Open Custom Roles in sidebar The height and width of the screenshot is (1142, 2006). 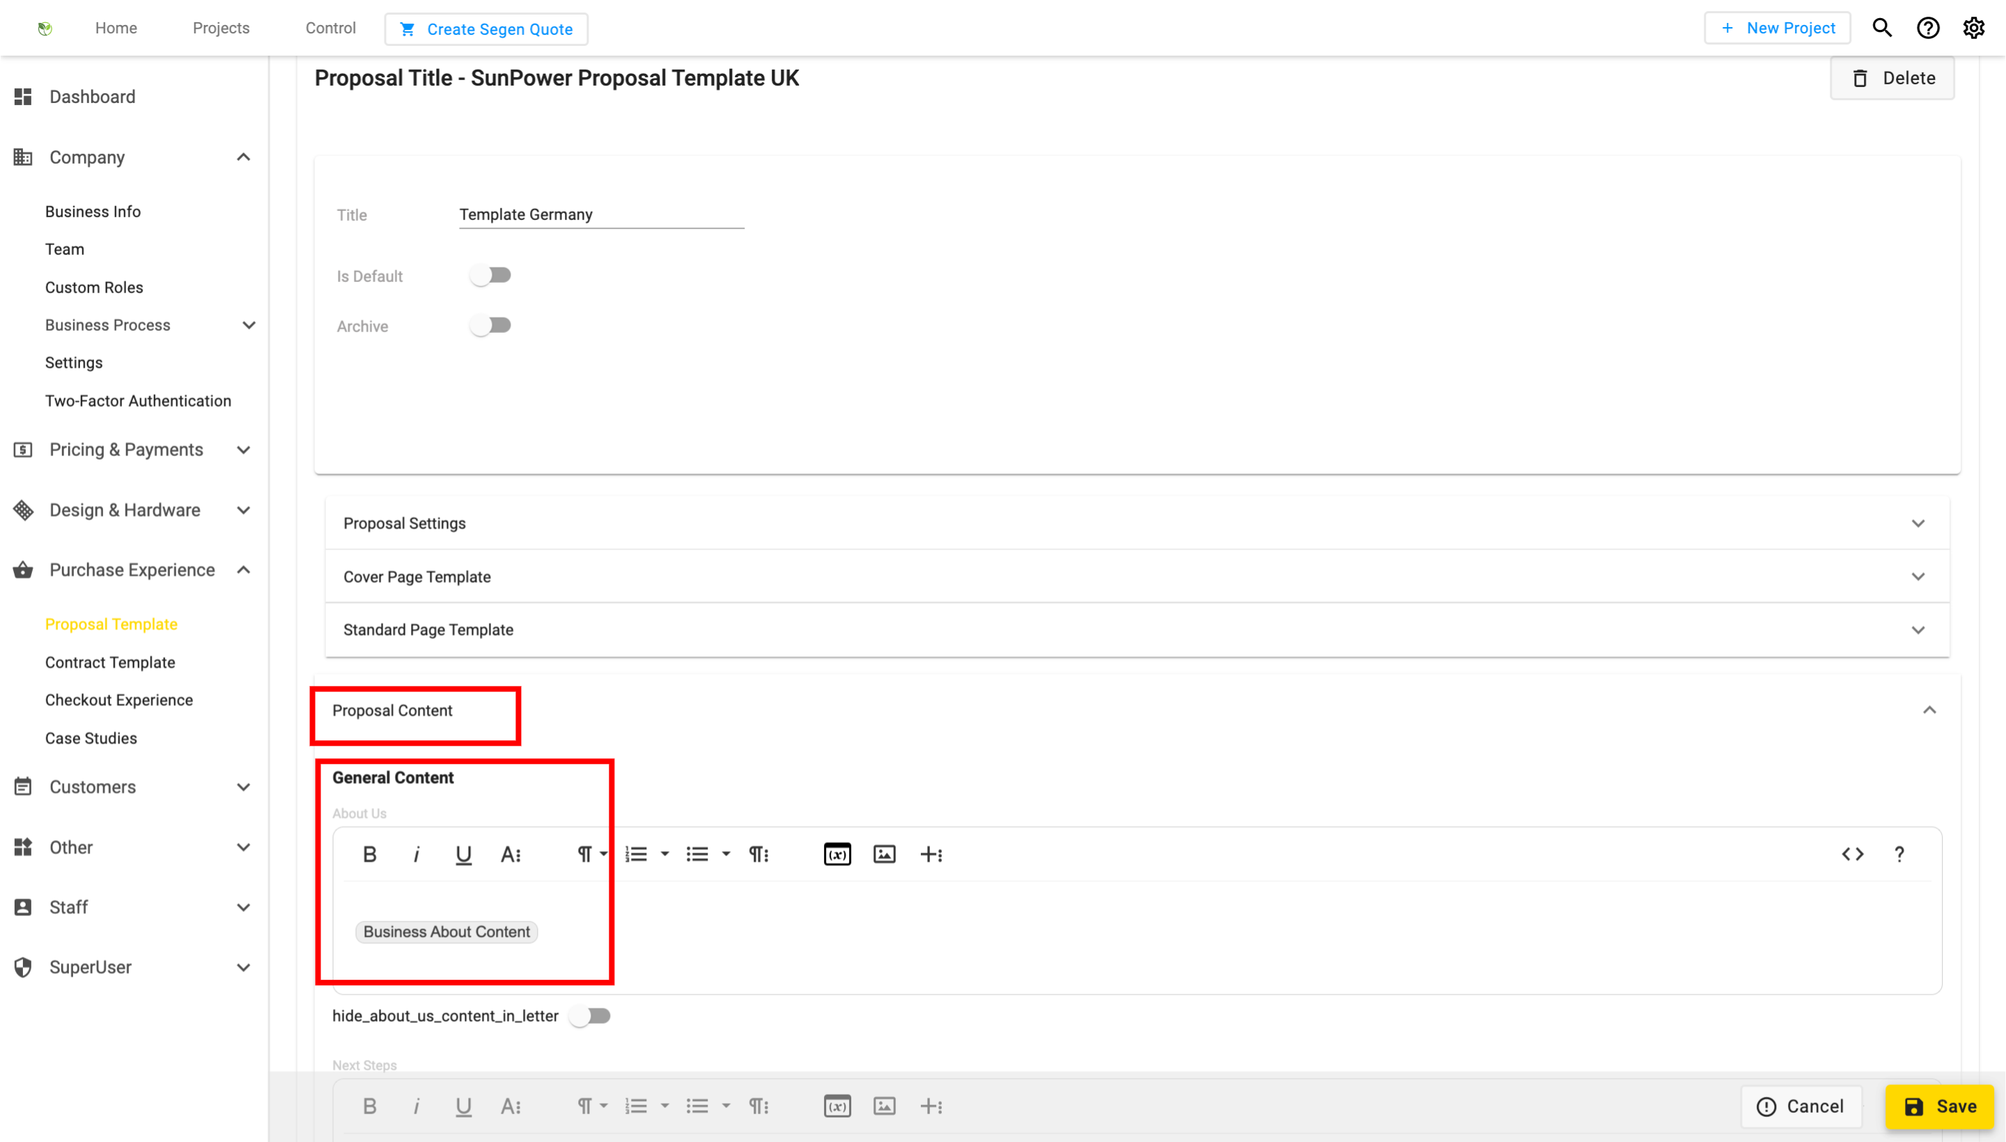click(94, 288)
